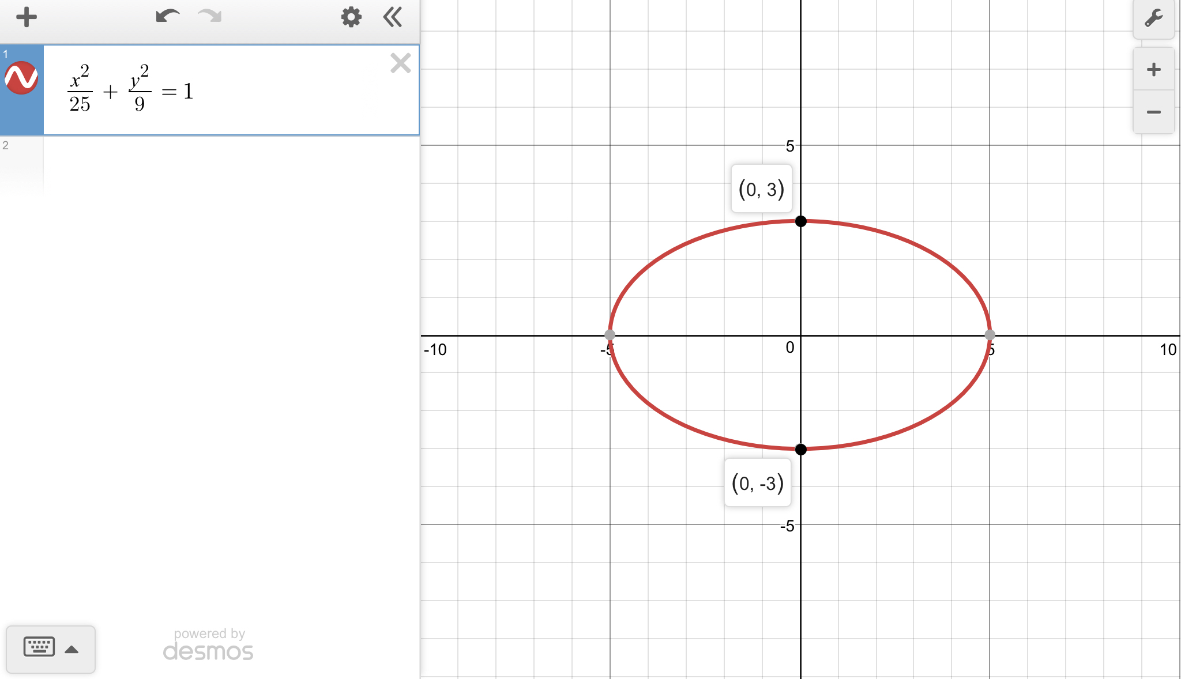
Task: Delete expression 1 with the X
Action: 400,63
